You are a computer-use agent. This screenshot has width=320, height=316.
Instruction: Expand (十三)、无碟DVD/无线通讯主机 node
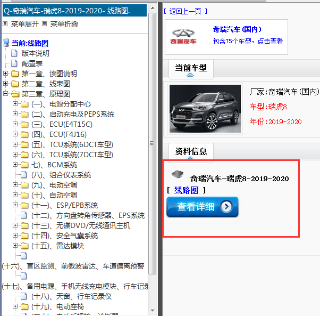tap(15, 225)
